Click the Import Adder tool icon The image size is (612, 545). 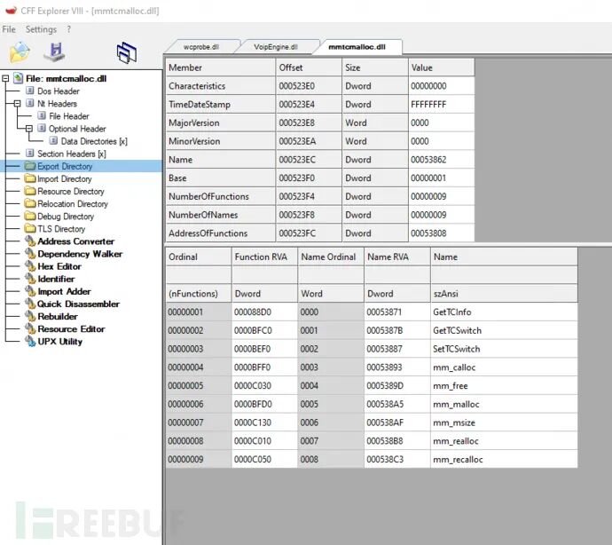pos(30,291)
